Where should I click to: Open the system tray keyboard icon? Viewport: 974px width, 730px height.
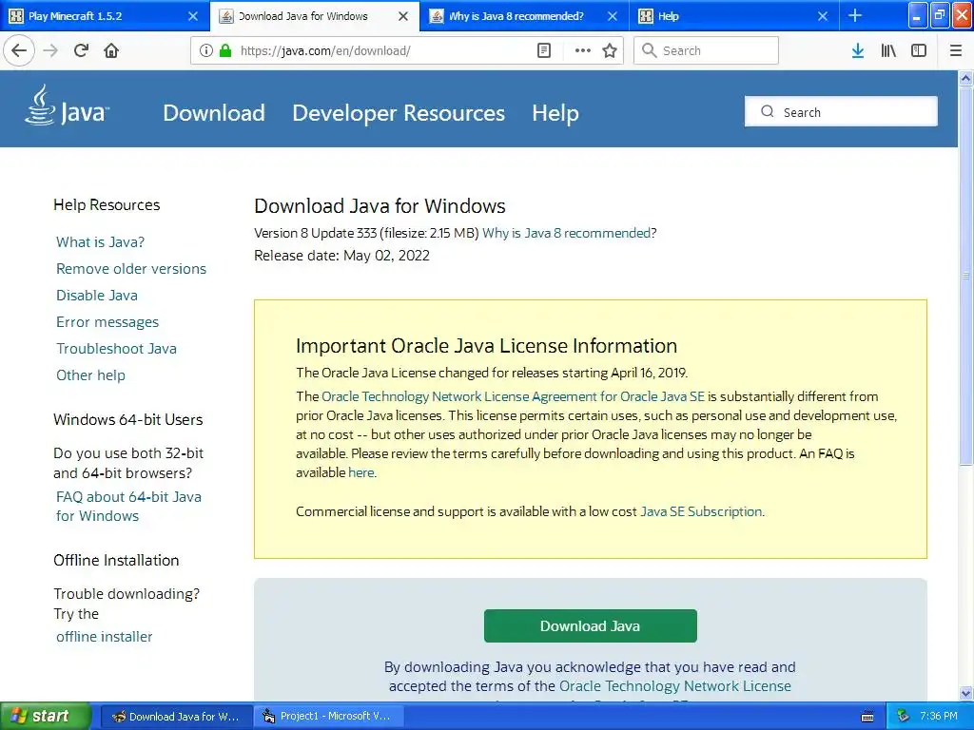point(867,717)
